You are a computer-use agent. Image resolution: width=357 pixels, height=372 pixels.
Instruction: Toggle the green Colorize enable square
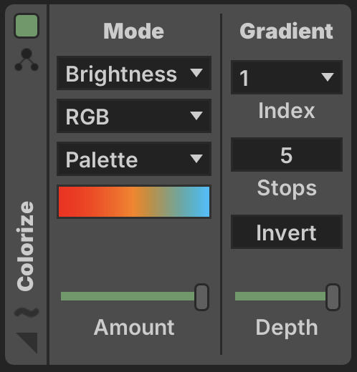click(27, 26)
